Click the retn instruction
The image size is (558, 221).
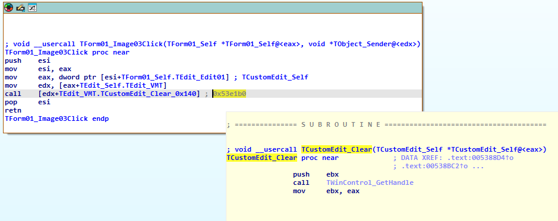pos(13,110)
